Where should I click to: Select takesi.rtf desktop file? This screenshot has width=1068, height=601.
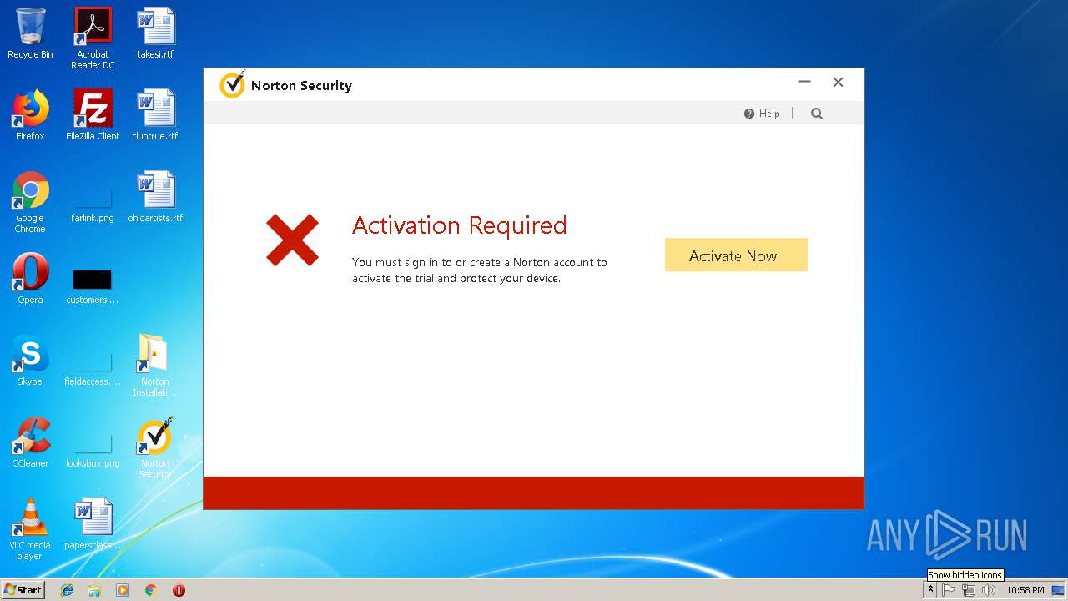tap(155, 33)
